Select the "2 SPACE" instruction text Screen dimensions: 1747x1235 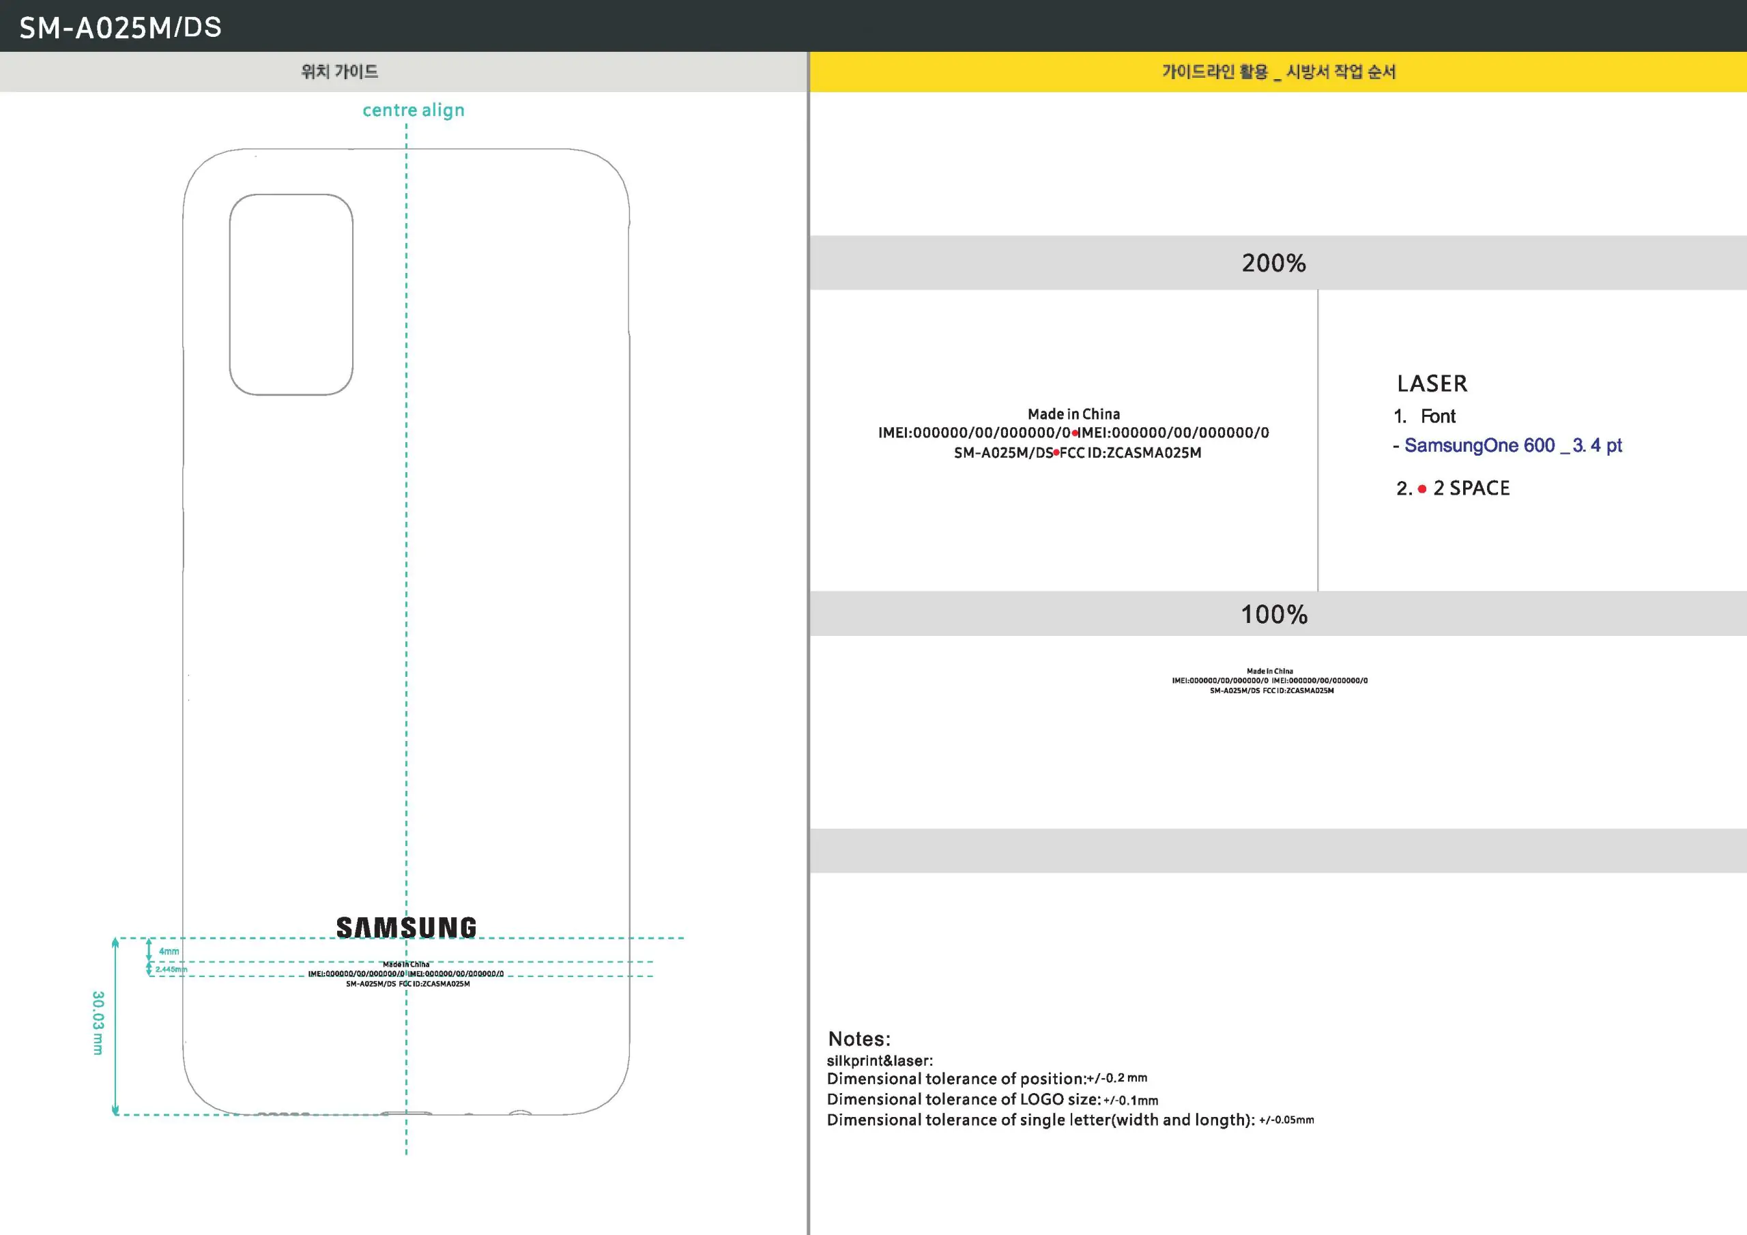(1471, 489)
